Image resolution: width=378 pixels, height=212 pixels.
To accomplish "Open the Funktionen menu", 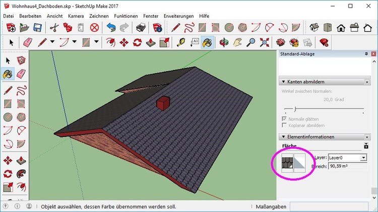I will [x=126, y=16].
